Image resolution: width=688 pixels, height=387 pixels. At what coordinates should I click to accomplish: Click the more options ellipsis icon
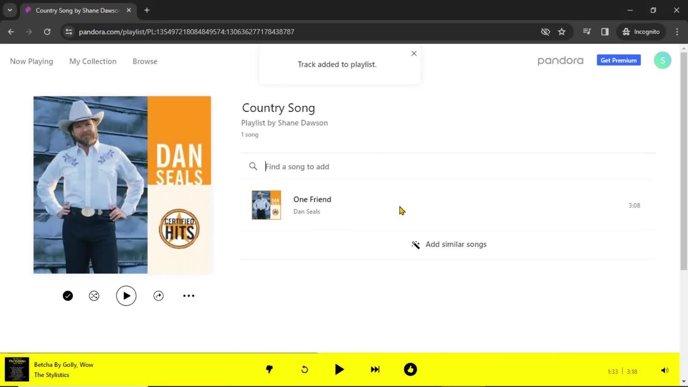(188, 296)
